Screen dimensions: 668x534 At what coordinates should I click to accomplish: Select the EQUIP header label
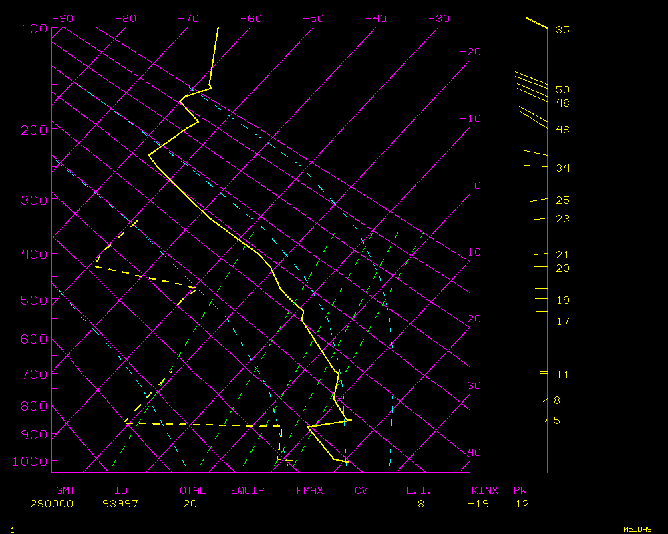pyautogui.click(x=247, y=491)
